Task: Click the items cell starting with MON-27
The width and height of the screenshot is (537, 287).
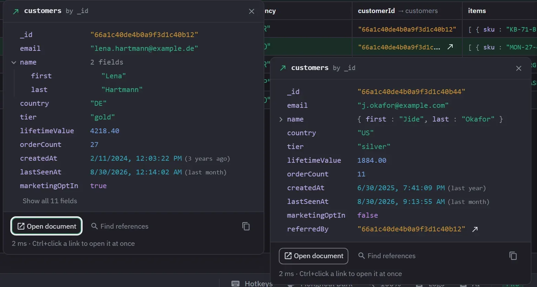Action: 499,47
